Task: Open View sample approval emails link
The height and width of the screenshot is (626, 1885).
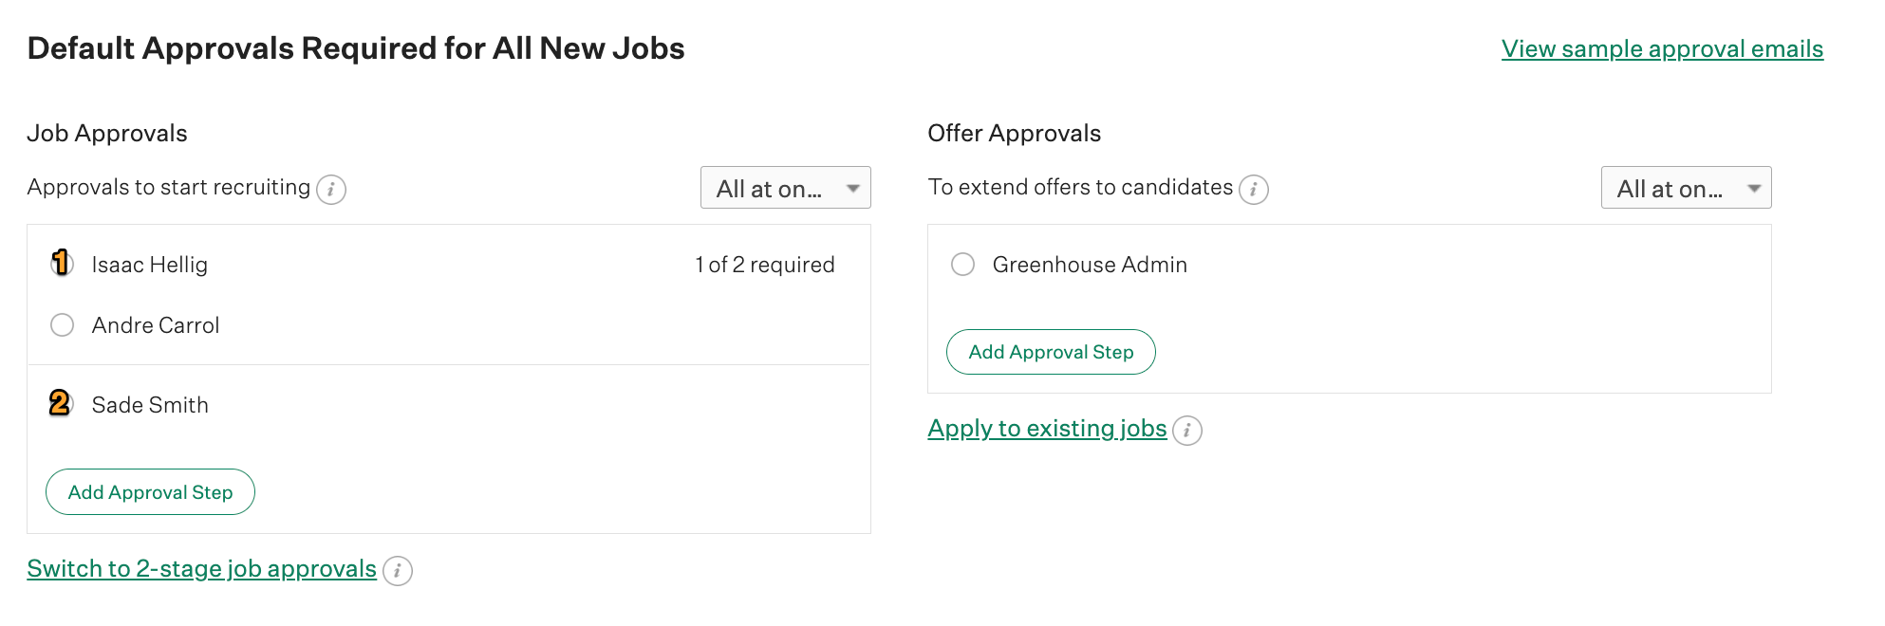Action: coord(1661,48)
